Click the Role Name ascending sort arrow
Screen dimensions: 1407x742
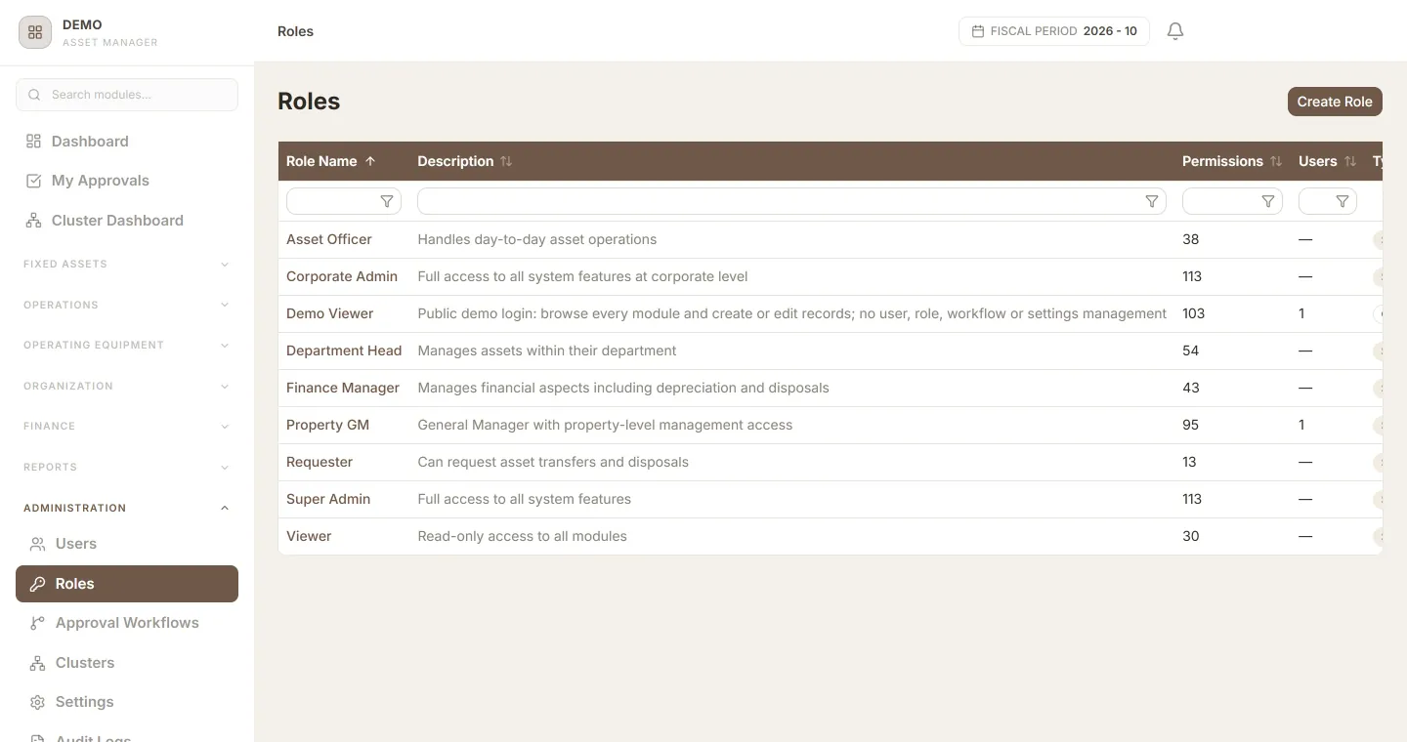[370, 161]
